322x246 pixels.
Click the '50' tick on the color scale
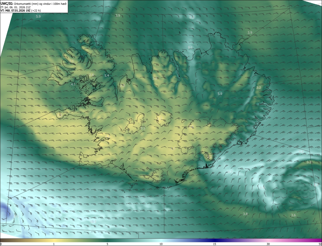click(x=320, y=244)
